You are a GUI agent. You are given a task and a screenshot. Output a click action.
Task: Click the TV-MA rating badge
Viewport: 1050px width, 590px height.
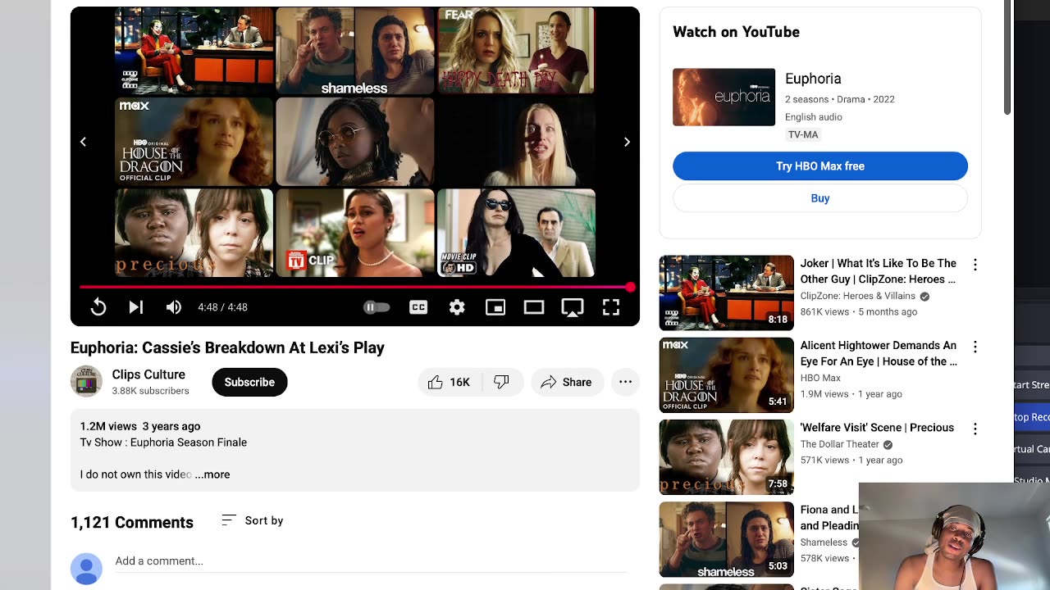(803, 134)
